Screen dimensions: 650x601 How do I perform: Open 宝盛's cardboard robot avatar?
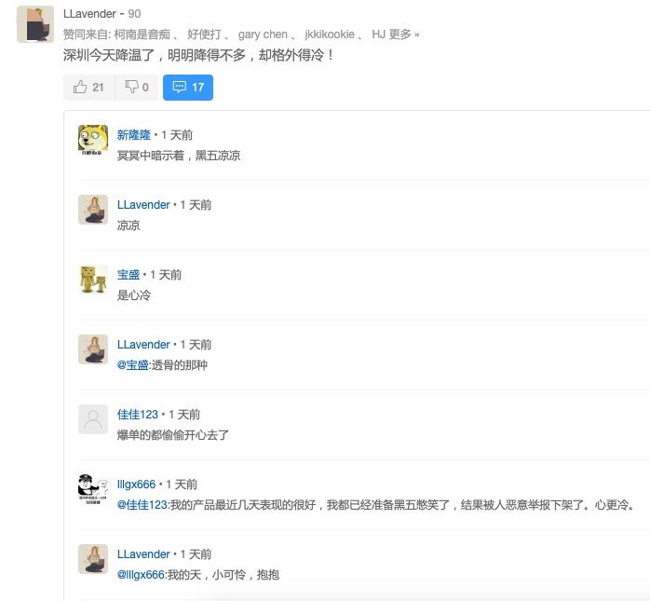(93, 280)
